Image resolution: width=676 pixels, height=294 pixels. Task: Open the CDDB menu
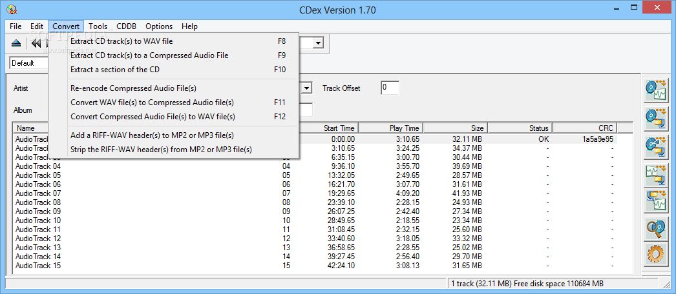[x=126, y=26]
